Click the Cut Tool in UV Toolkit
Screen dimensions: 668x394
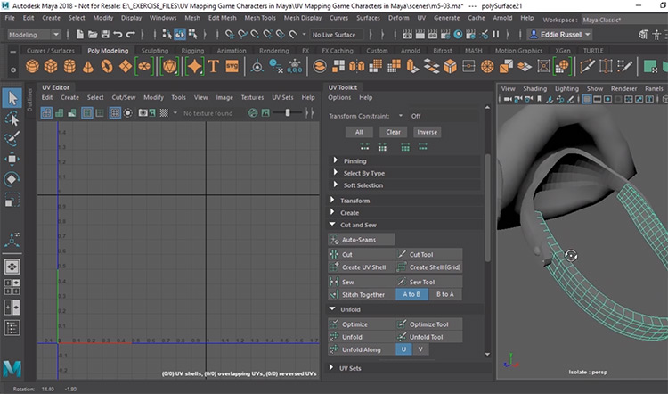[x=429, y=255]
